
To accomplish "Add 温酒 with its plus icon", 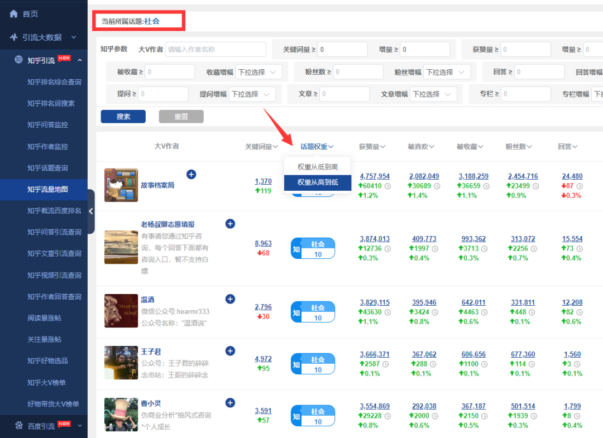I will [x=230, y=299].
